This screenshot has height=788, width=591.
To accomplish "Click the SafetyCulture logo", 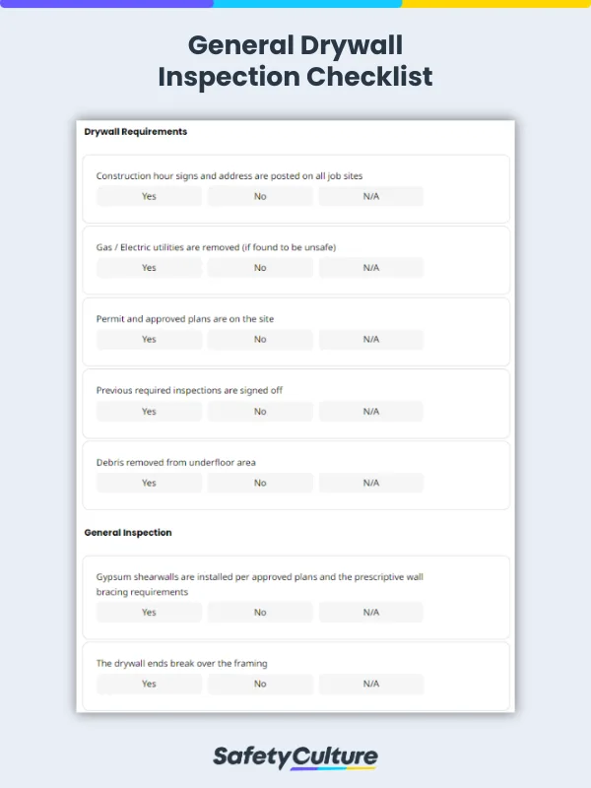I will (x=295, y=756).
